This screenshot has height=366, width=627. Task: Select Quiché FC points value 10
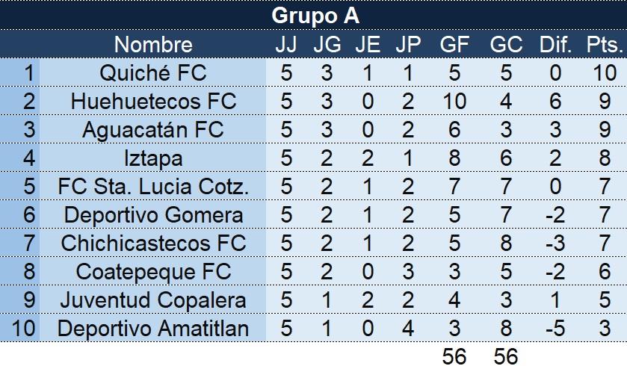605,72
